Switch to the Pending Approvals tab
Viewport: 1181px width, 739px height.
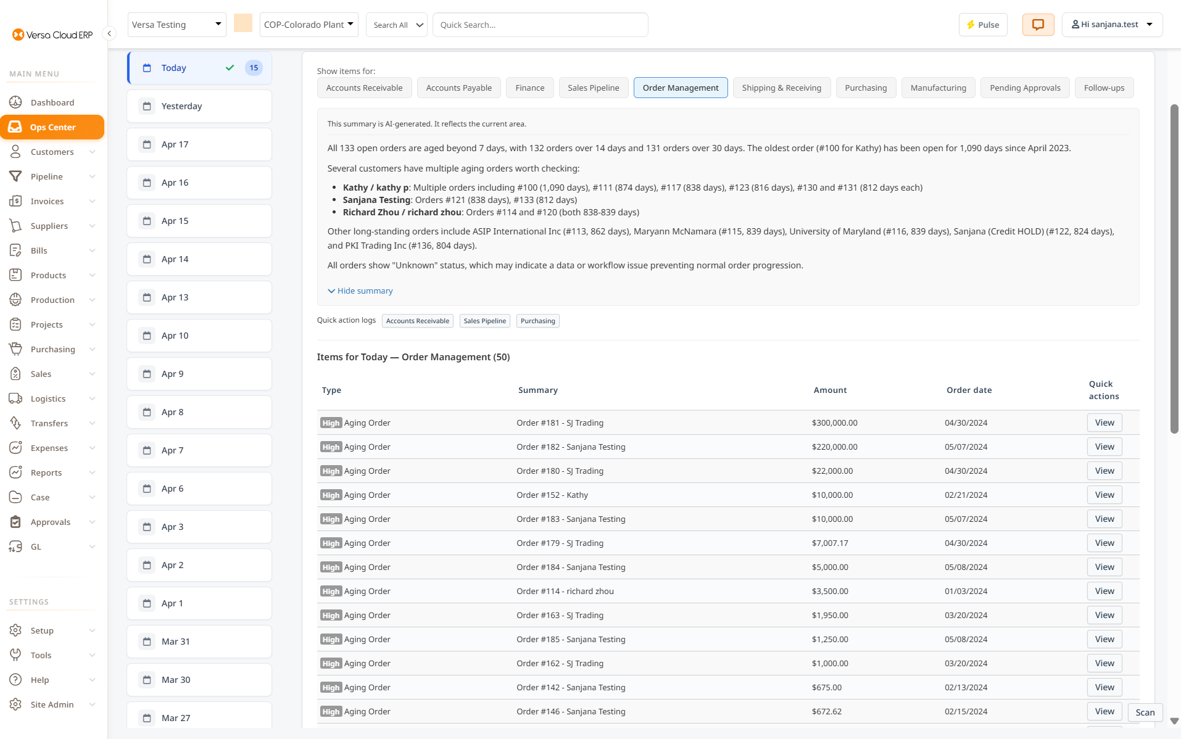point(1025,88)
